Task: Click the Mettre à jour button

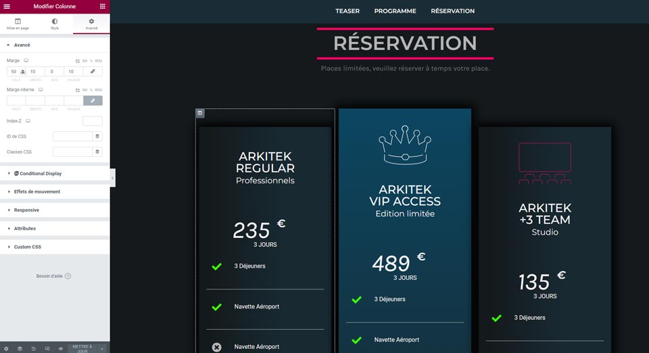Action: pos(82,349)
